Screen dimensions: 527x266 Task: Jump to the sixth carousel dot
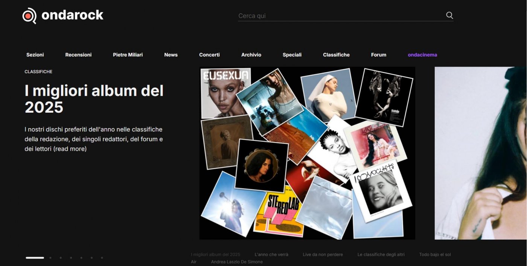pos(91,258)
